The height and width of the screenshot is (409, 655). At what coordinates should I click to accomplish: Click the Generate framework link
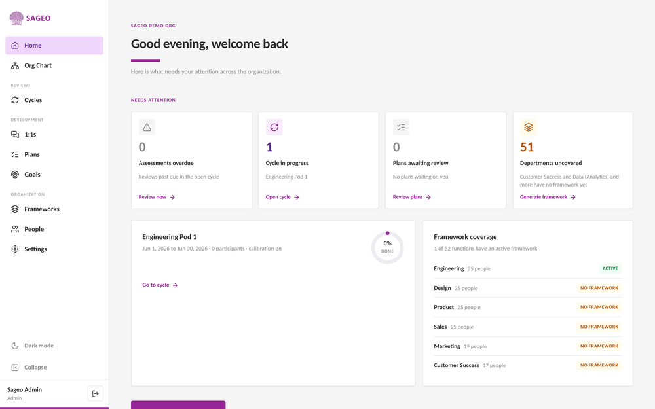548,197
